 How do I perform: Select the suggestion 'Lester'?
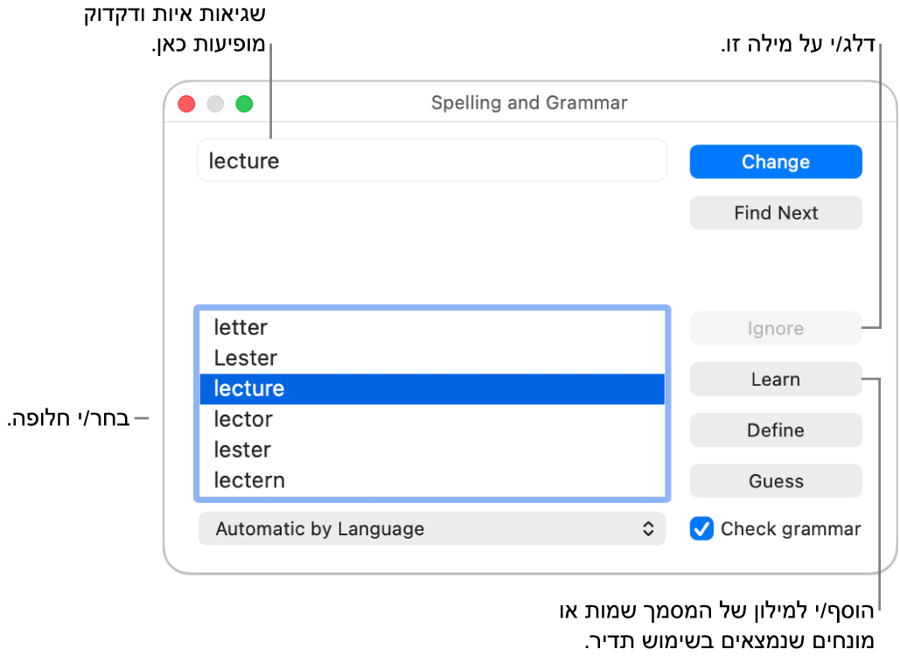(245, 358)
